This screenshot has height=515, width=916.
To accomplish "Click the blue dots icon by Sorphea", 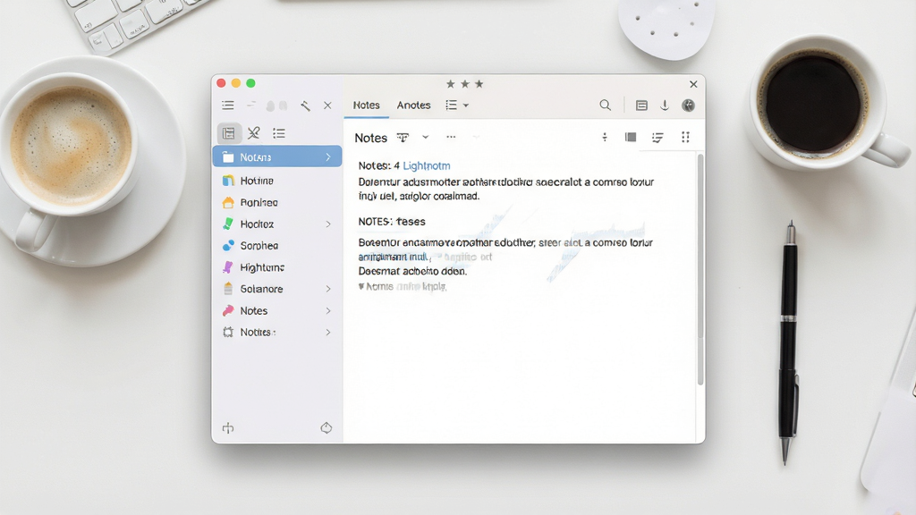I will [228, 246].
